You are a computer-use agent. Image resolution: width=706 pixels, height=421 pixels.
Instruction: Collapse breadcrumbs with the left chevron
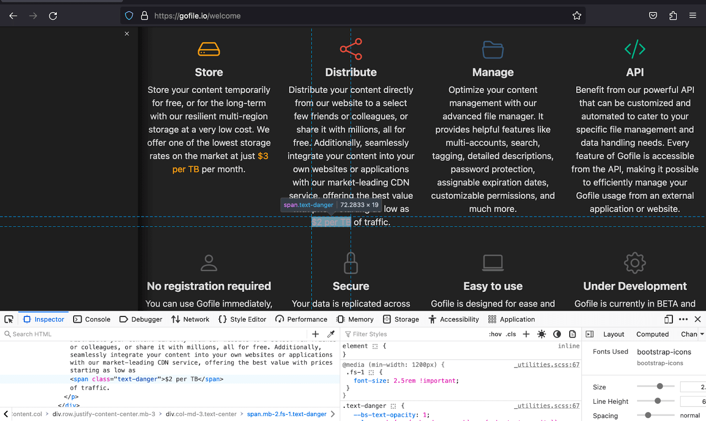(x=5, y=414)
